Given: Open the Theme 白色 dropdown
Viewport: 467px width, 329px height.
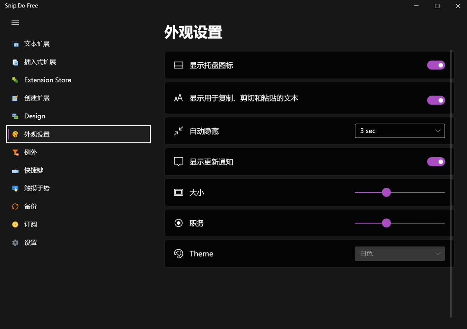Looking at the screenshot, I should click(400, 254).
